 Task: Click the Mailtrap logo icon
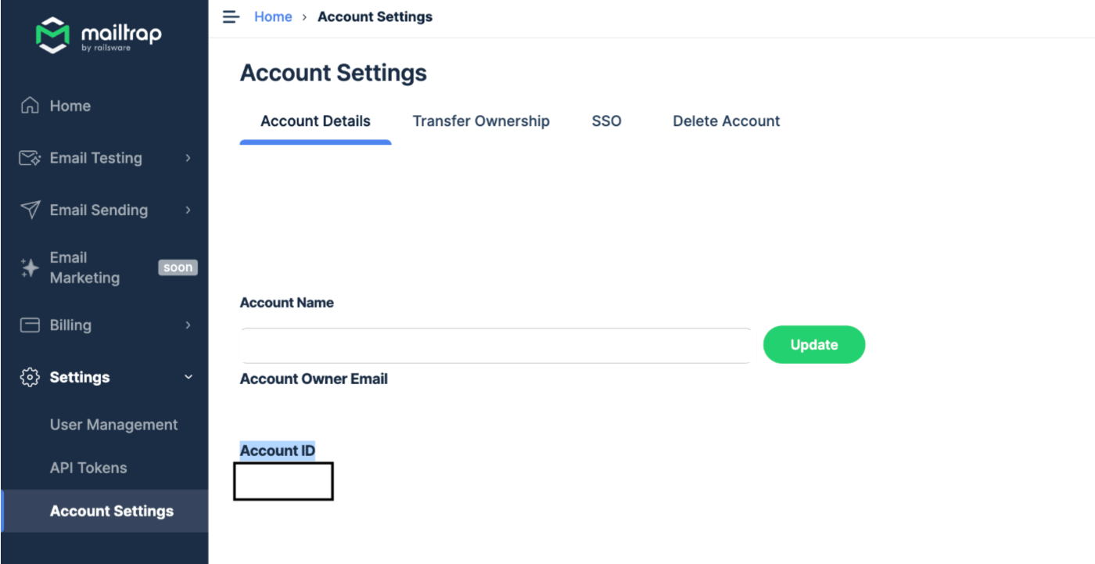[x=53, y=36]
